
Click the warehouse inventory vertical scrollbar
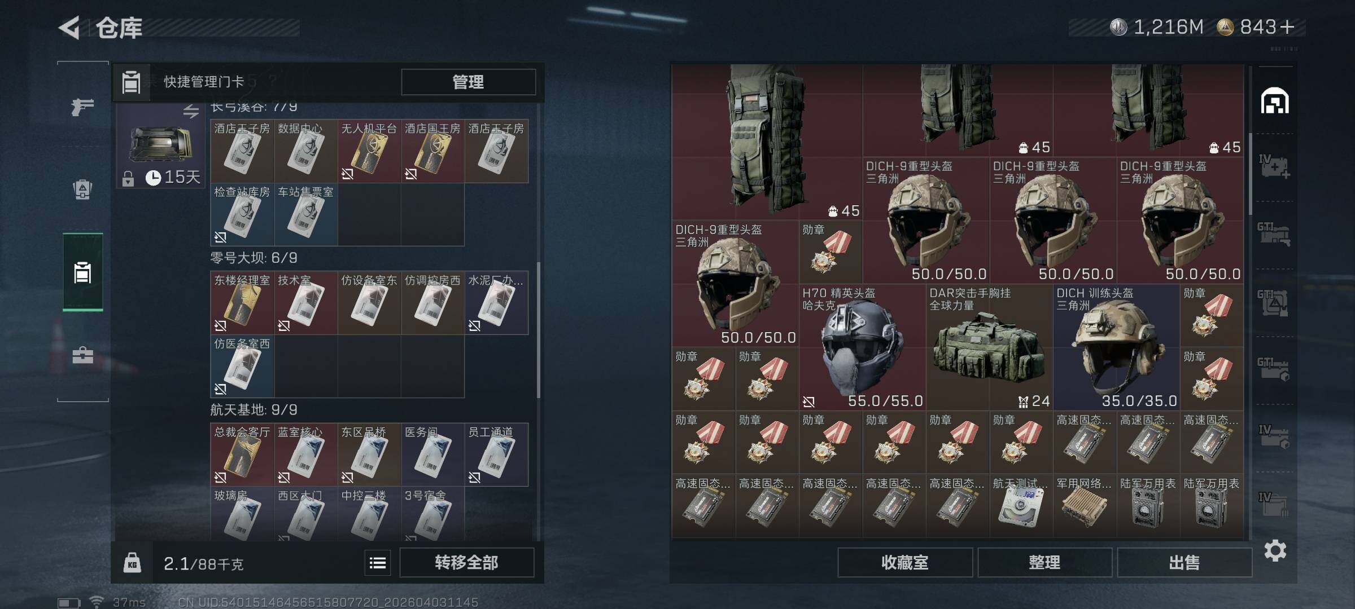click(x=1251, y=175)
